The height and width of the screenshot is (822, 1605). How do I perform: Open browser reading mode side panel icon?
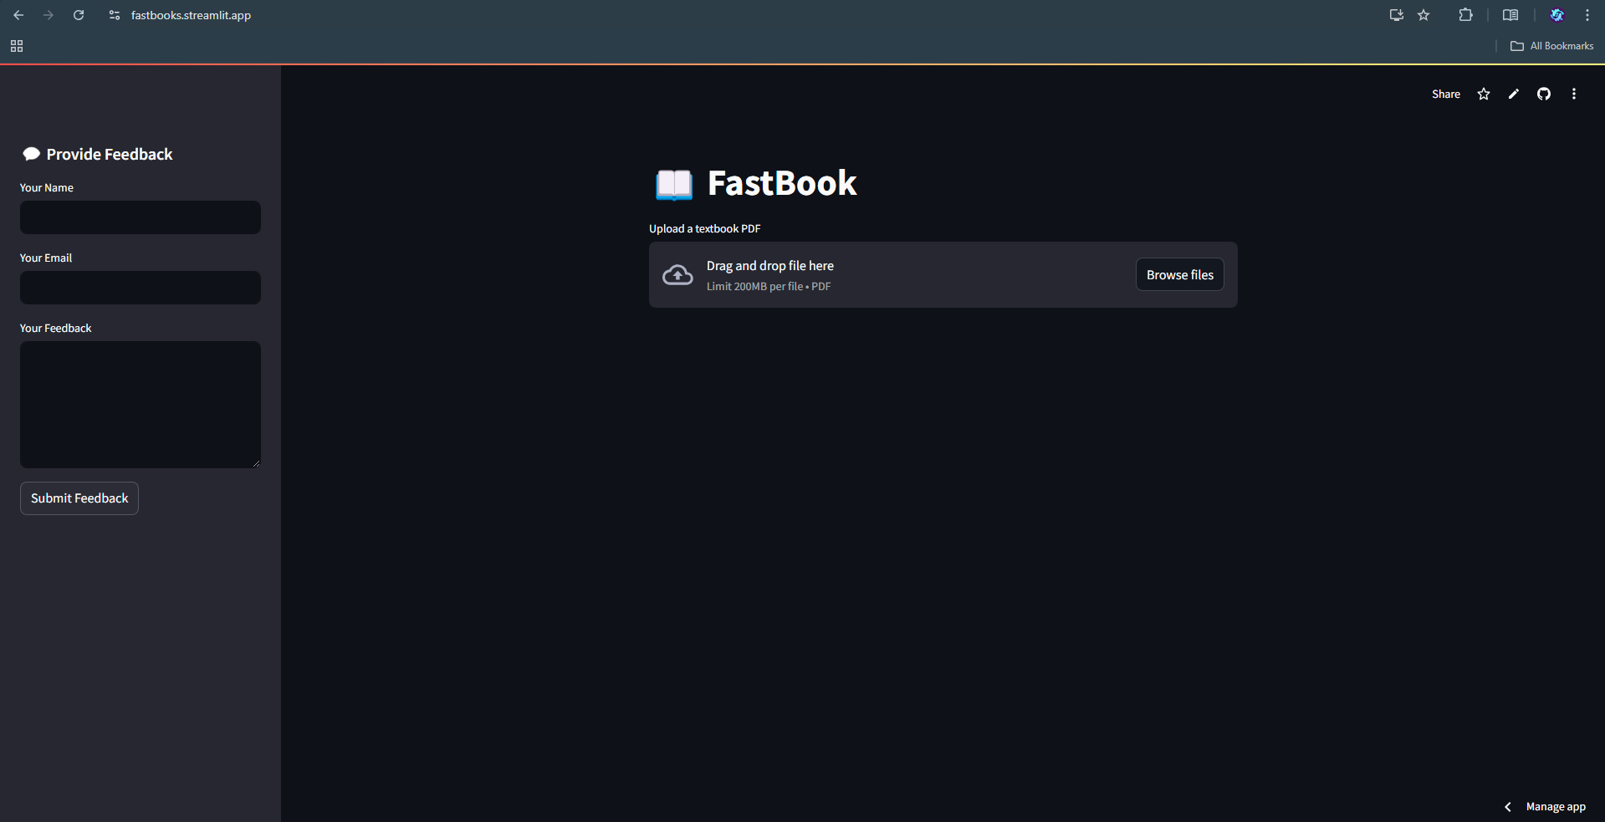(x=1510, y=15)
